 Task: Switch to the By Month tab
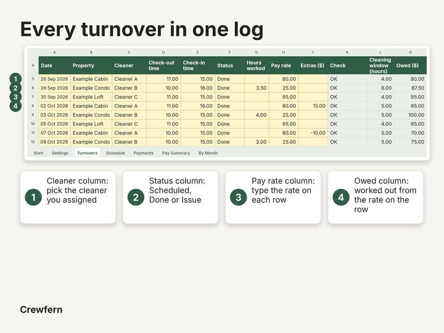[208, 153]
